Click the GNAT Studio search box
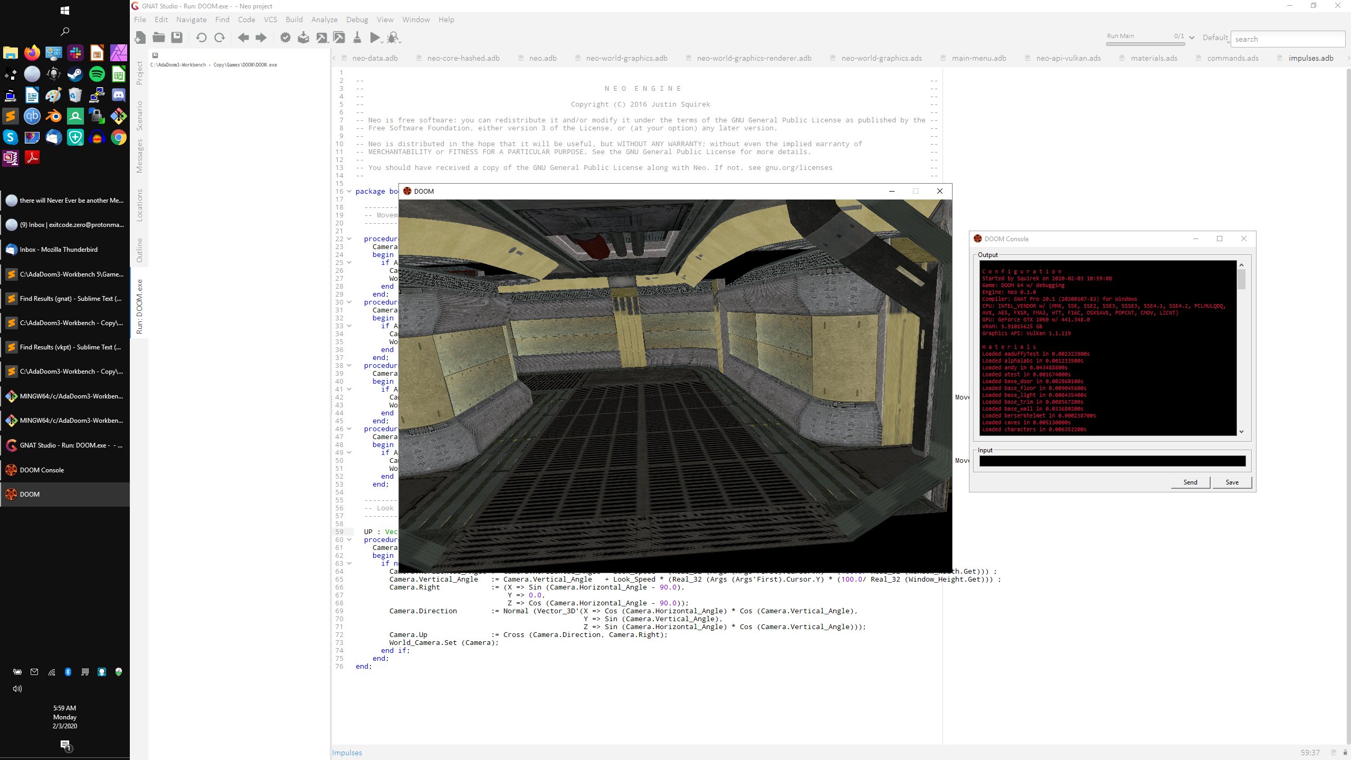1351x760 pixels. click(1288, 39)
